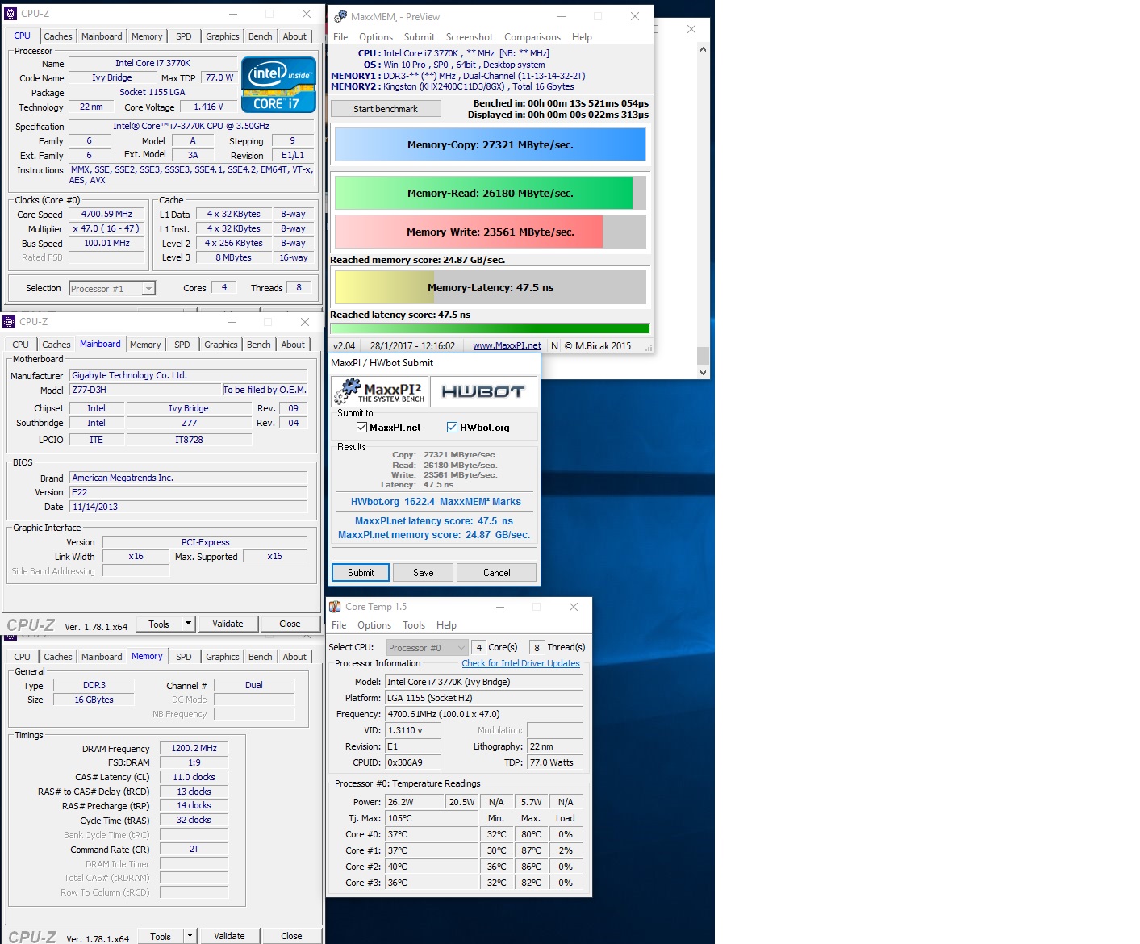Open the Help menu in MaxxMEM
This screenshot has width=1140, height=944.
(x=582, y=37)
